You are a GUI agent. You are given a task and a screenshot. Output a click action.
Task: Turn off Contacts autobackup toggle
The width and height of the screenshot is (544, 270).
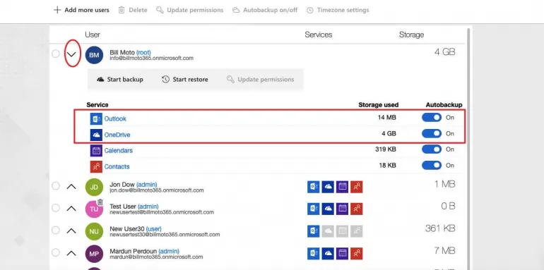(432, 165)
